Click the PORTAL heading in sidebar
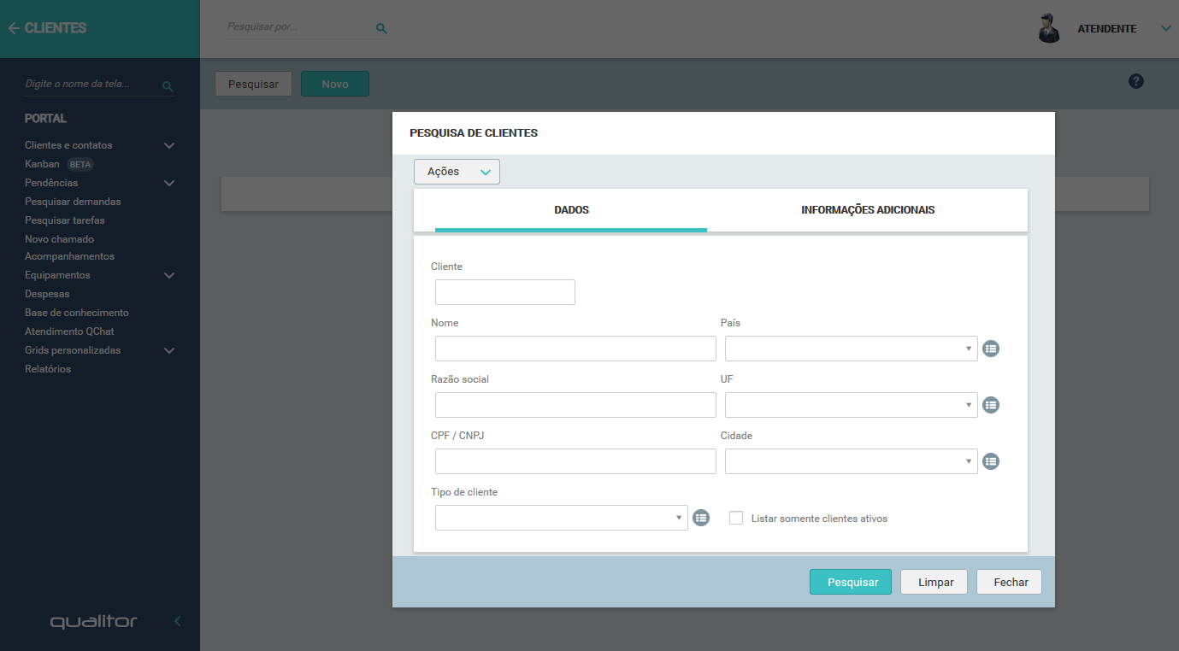 click(x=45, y=119)
